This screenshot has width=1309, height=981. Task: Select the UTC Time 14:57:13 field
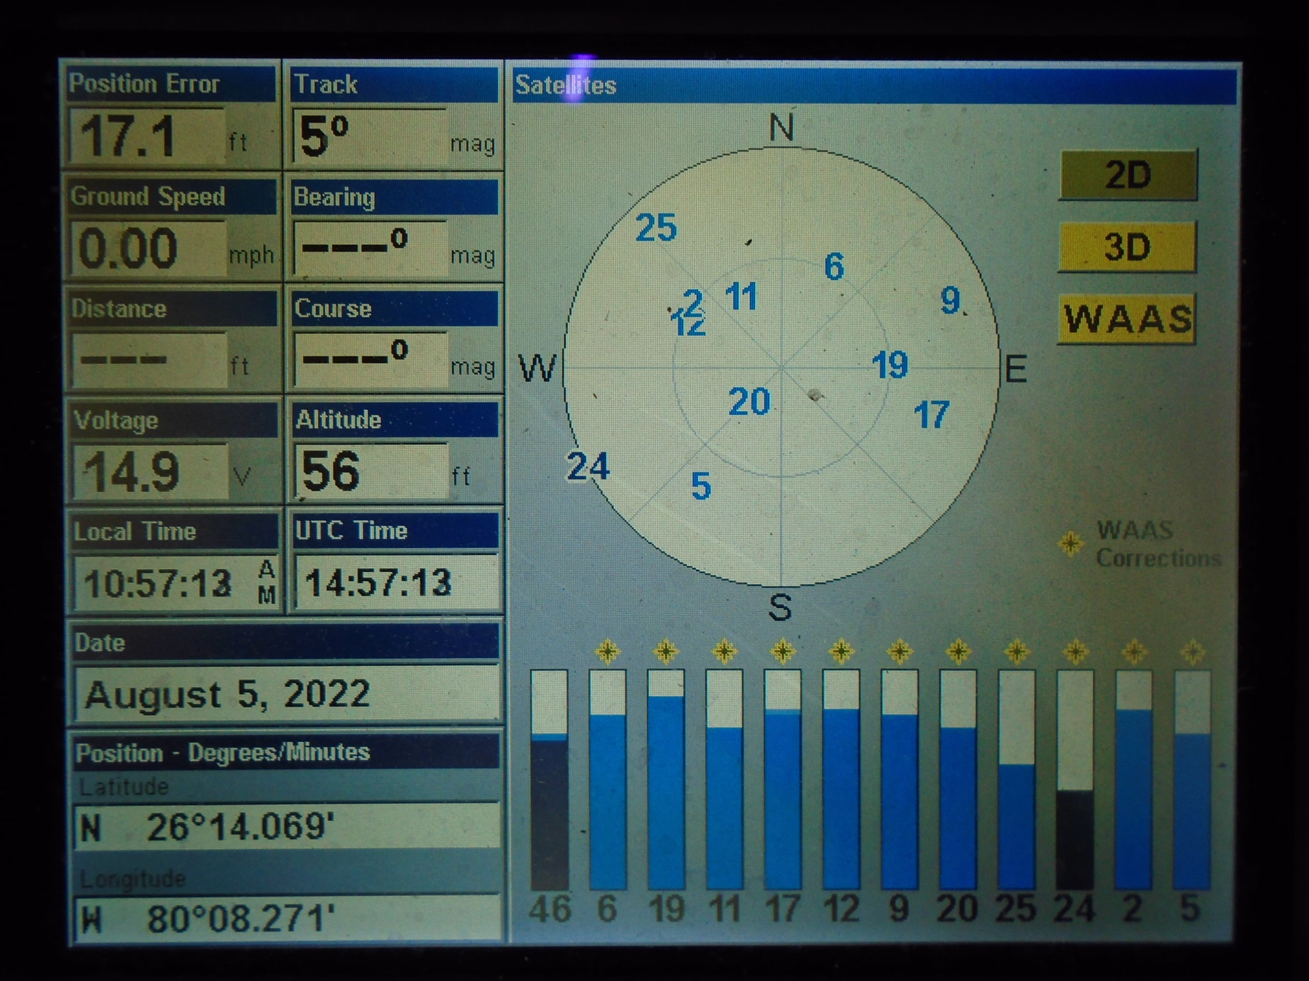pyautogui.click(x=396, y=582)
